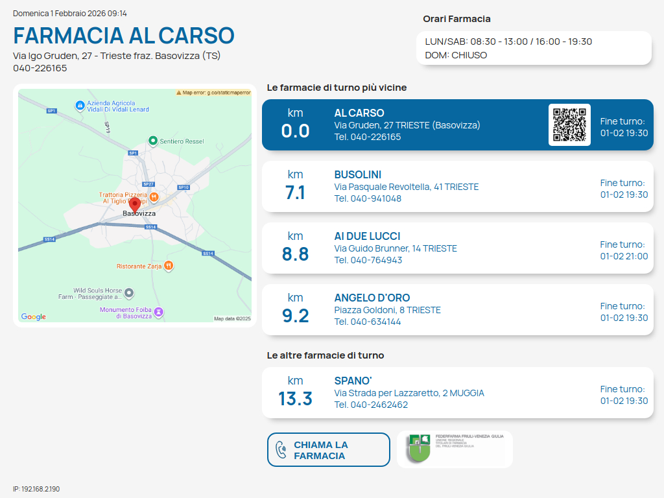Click the BUSOLINI telephone number 040-941048
664x498 pixels.
(x=368, y=198)
